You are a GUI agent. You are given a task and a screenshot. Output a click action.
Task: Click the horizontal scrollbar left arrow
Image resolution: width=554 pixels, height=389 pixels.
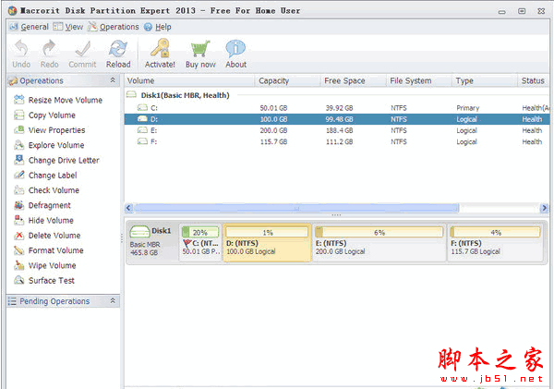[128, 208]
